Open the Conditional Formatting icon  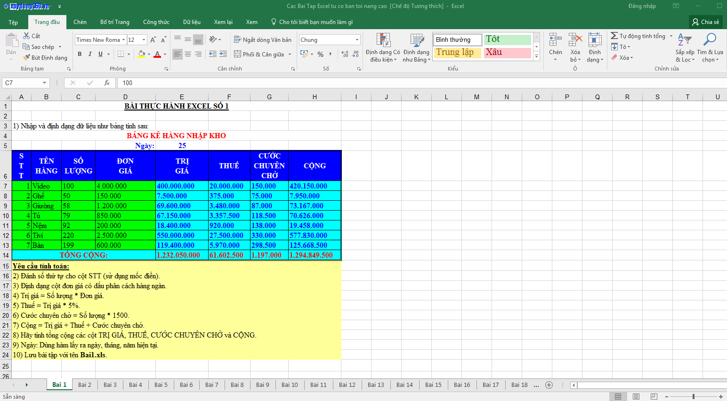tap(383, 40)
